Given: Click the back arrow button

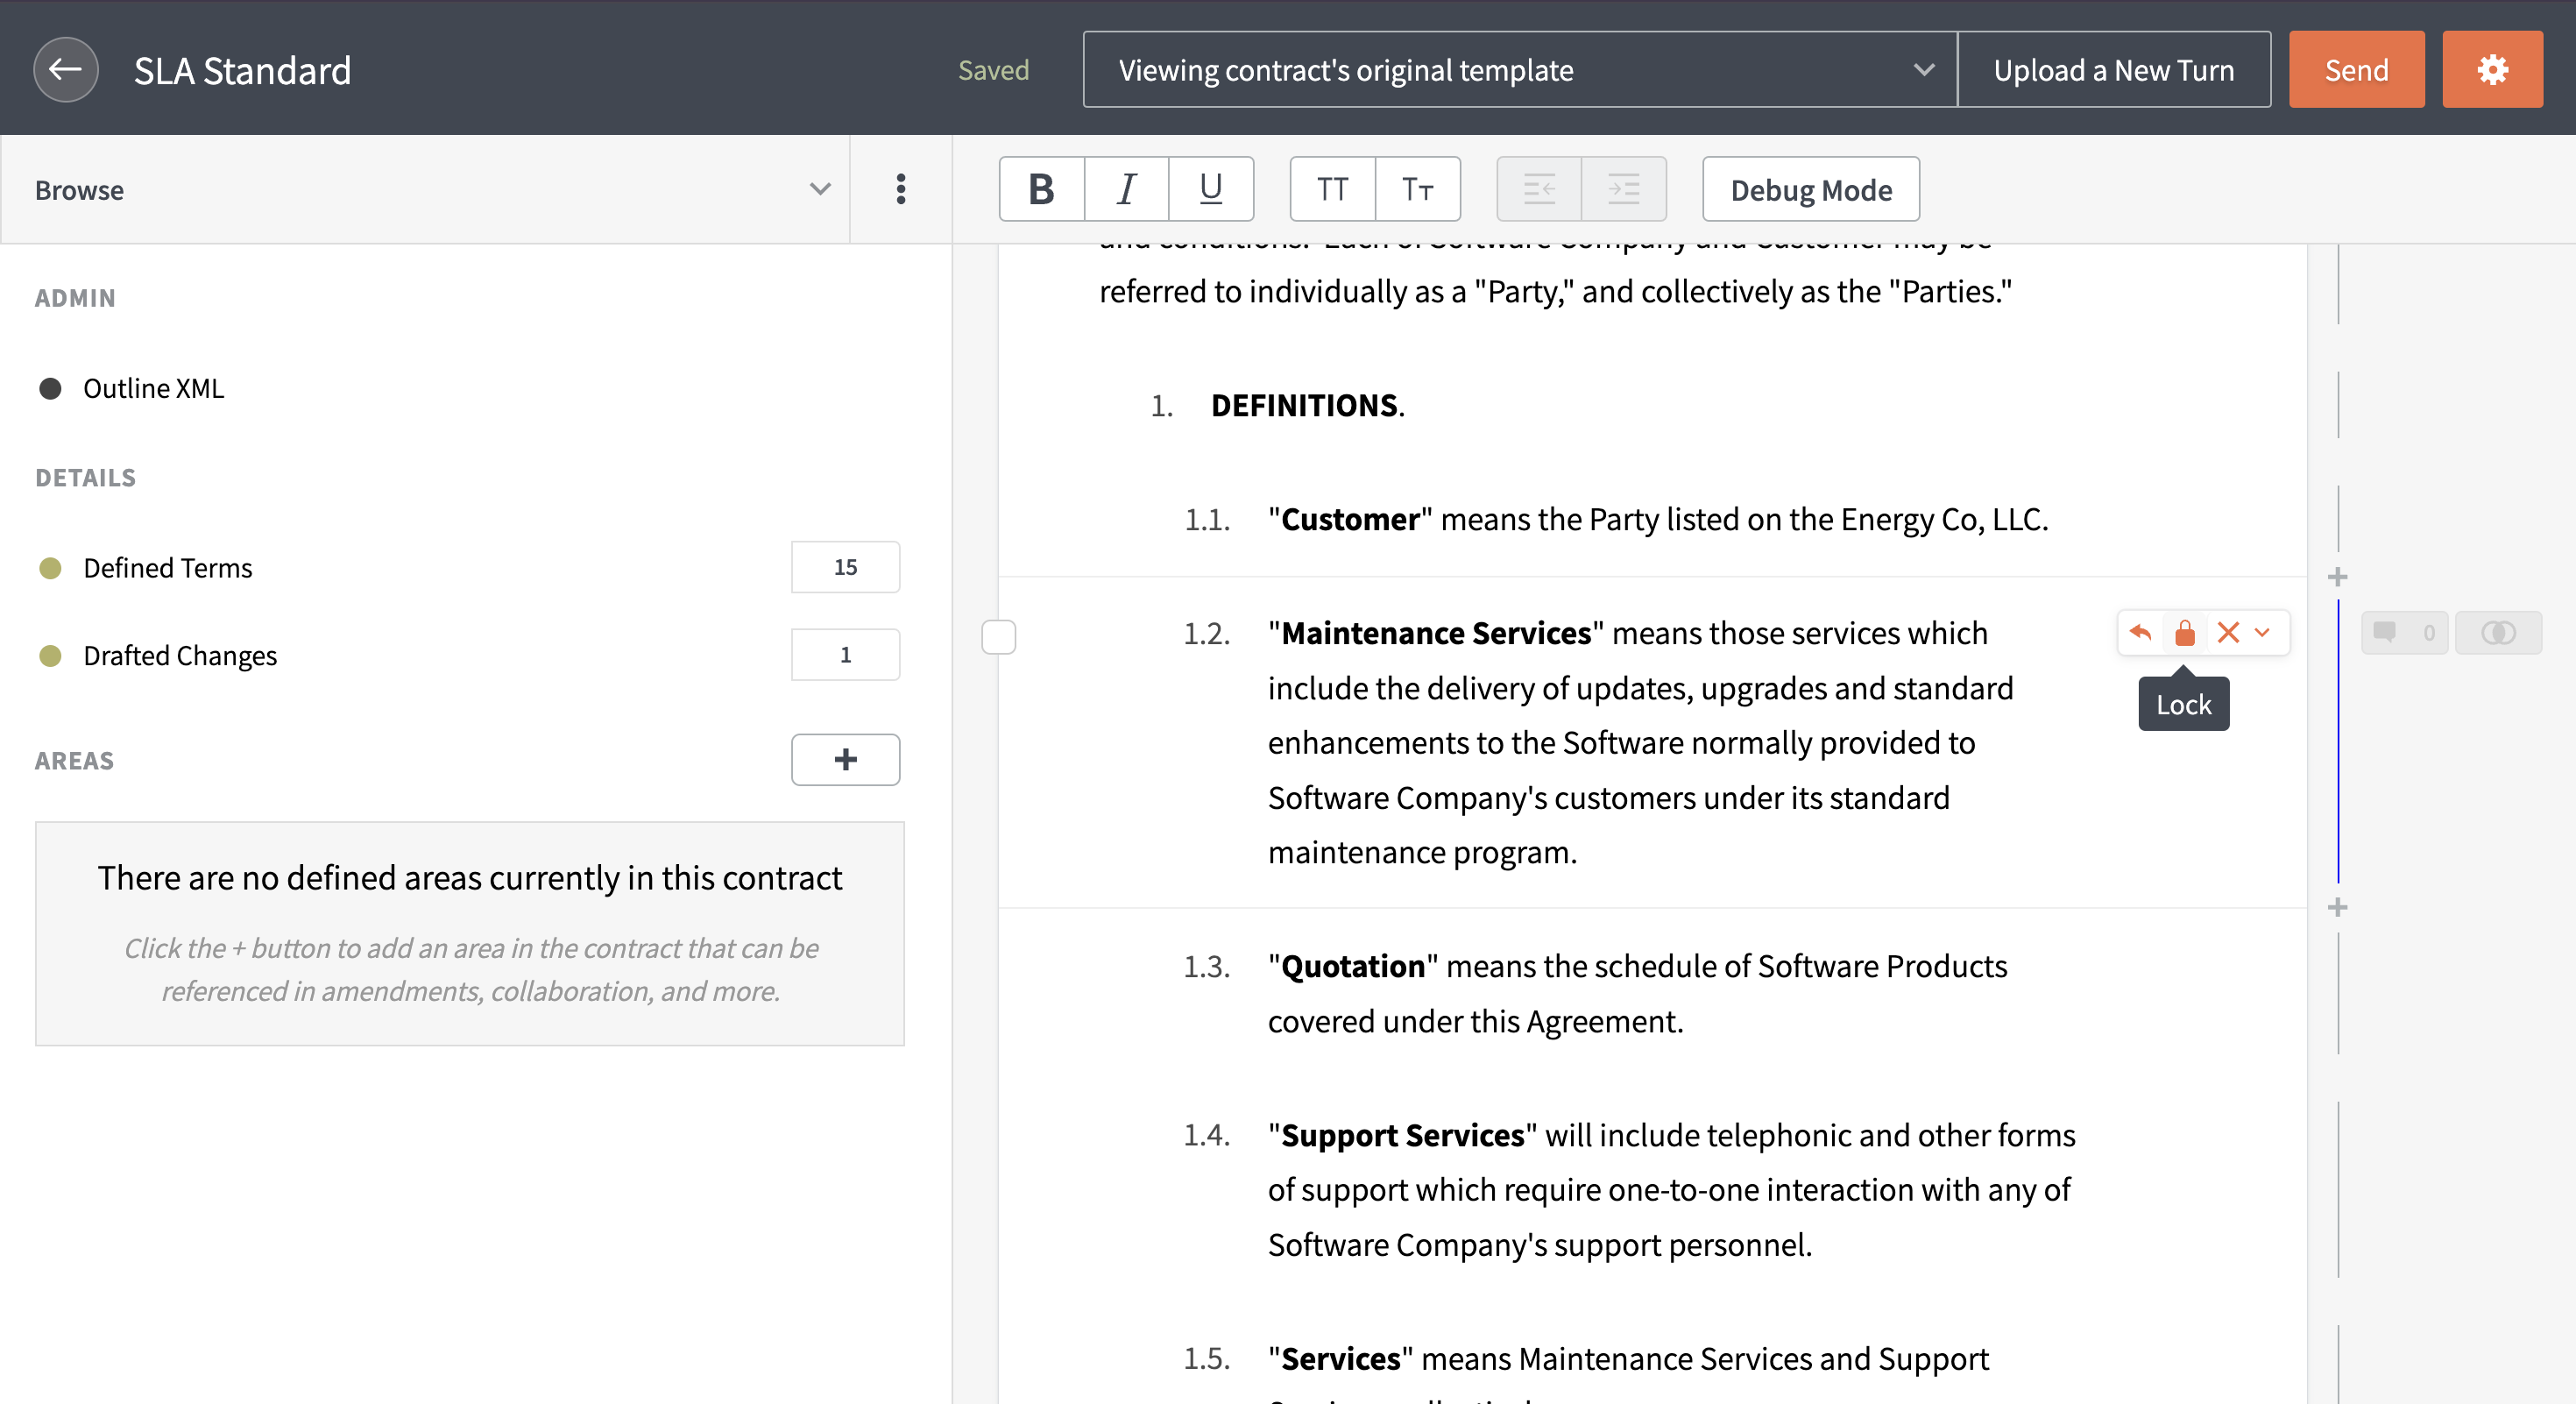Looking at the screenshot, I should click(65, 69).
